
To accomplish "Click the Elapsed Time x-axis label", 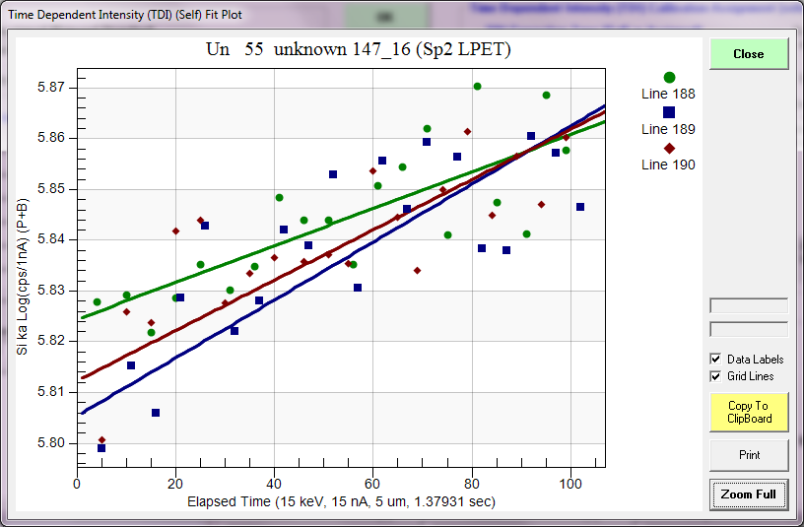I will tap(341, 501).
